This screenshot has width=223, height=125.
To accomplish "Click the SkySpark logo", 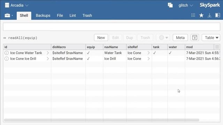I will [210, 5].
